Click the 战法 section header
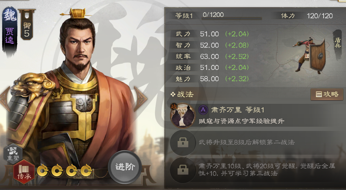The image size is (346, 190). point(182,94)
